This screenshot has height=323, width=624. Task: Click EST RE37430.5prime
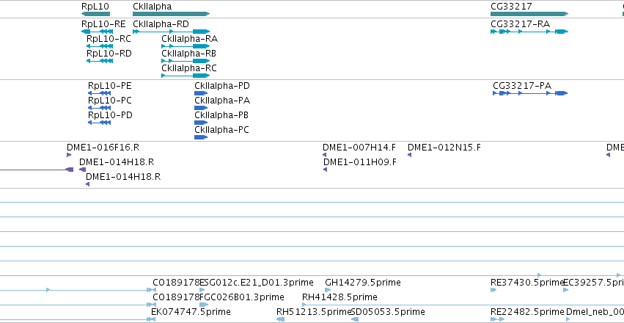(x=493, y=290)
